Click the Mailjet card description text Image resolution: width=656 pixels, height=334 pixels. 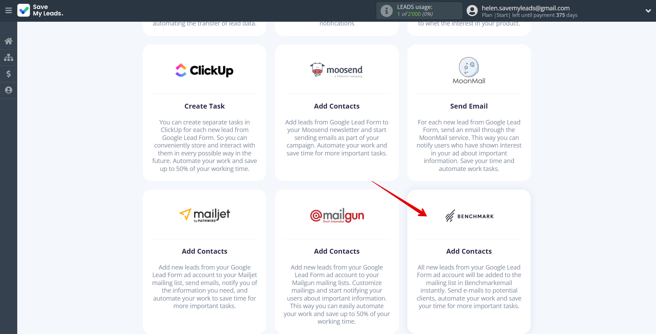click(x=205, y=287)
